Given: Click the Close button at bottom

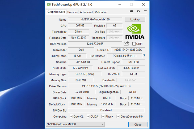Looking at the screenshot, I should click(x=138, y=124).
